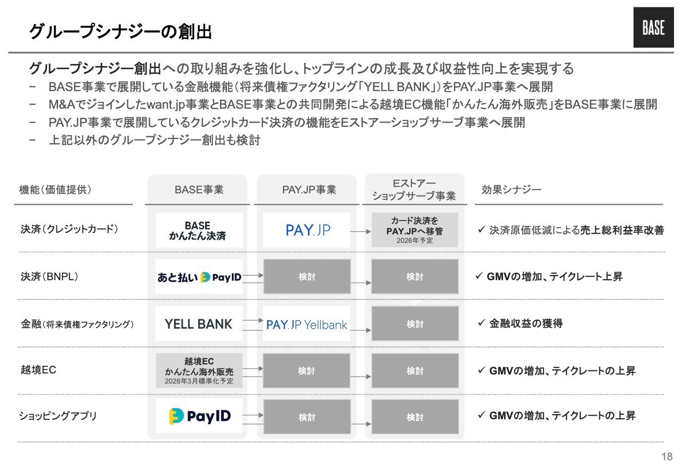The height and width of the screenshot is (472, 682).
Task: Click the PAY.JP logo box
Action: pos(307,230)
